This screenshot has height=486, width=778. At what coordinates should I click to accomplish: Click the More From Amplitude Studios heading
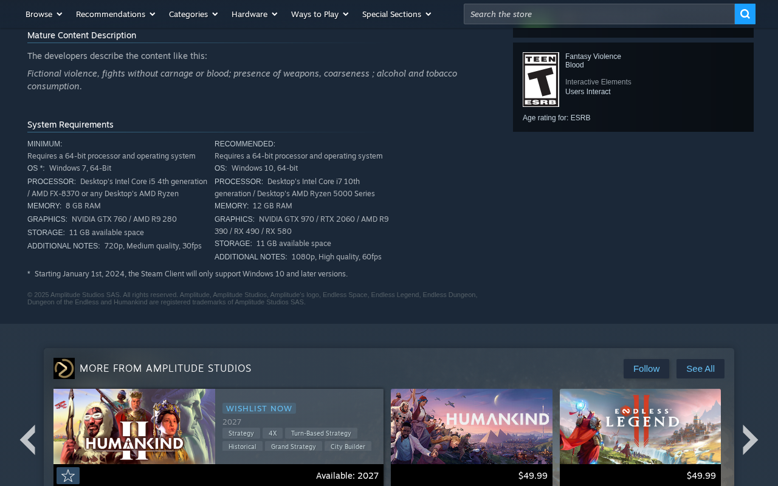tap(165, 368)
